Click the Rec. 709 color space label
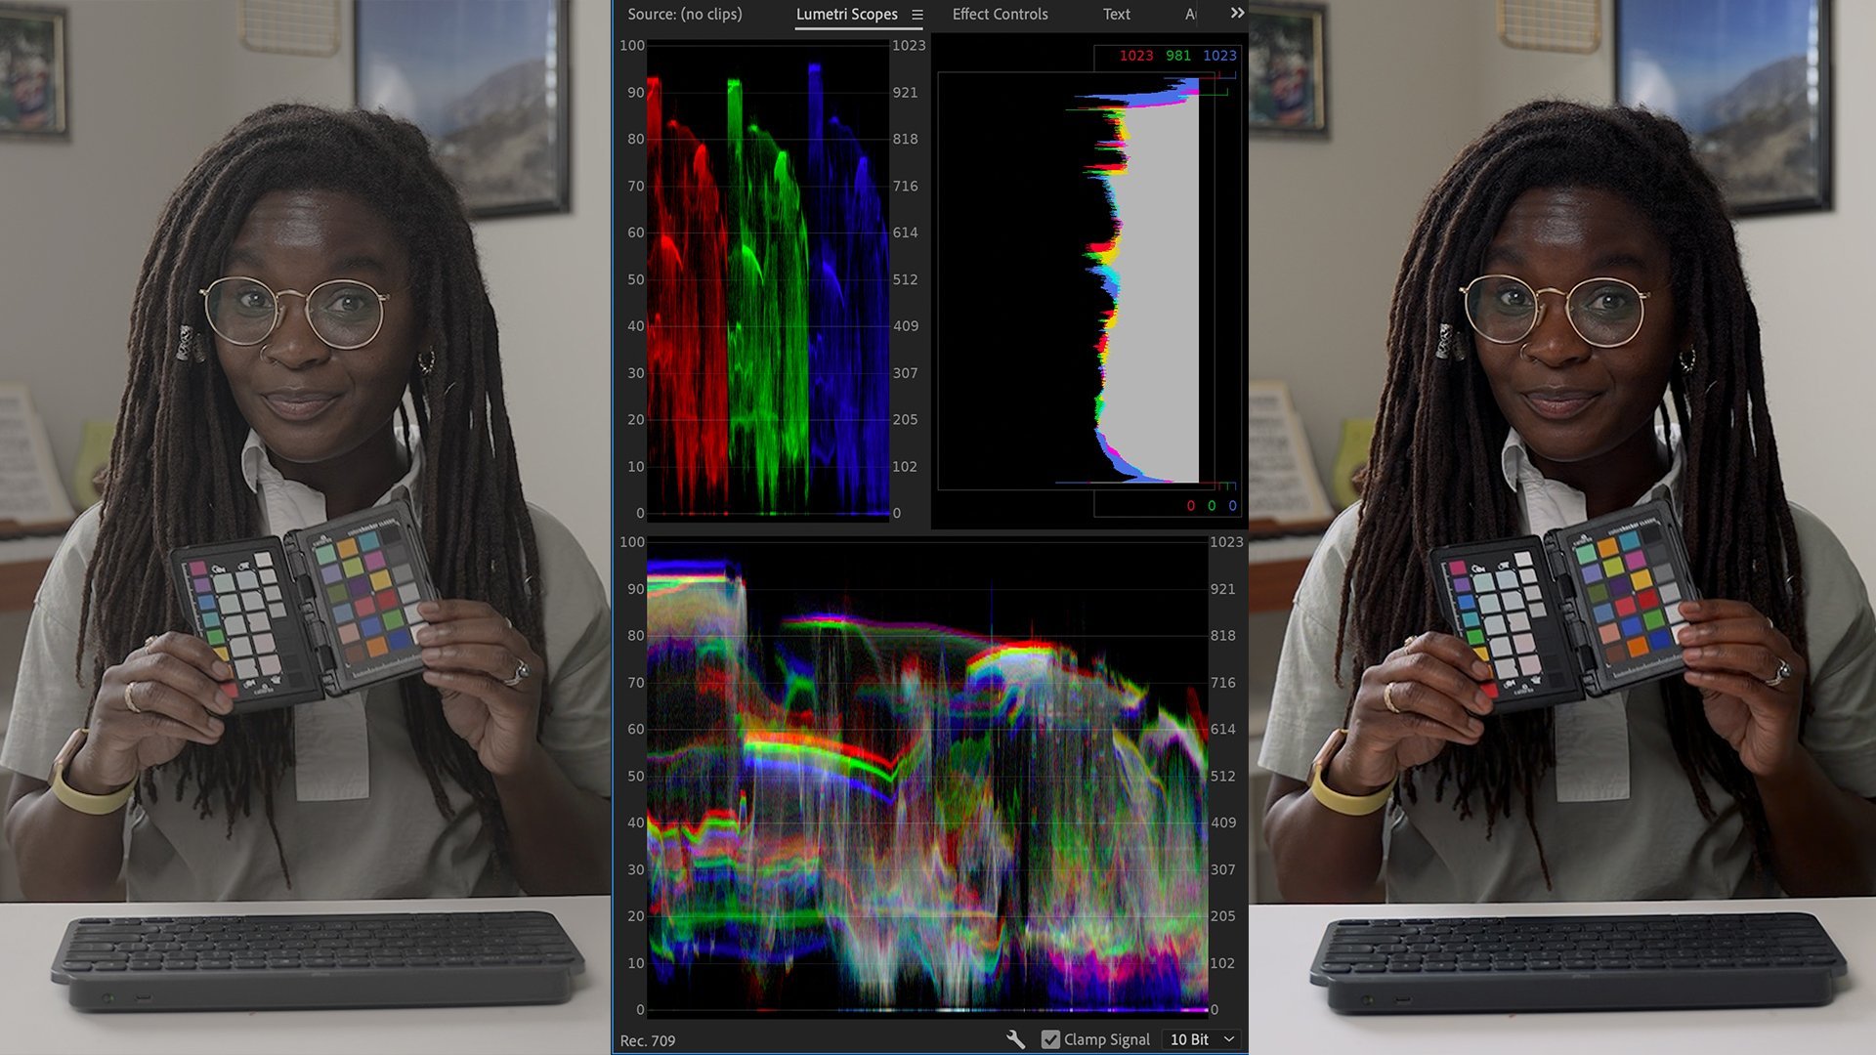The height and width of the screenshot is (1055, 1876). (648, 1040)
